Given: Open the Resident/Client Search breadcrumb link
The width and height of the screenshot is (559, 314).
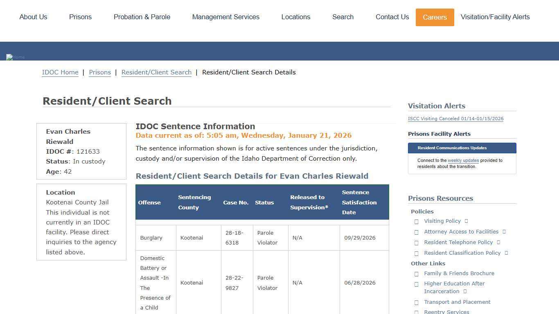Looking at the screenshot, I should (156, 72).
